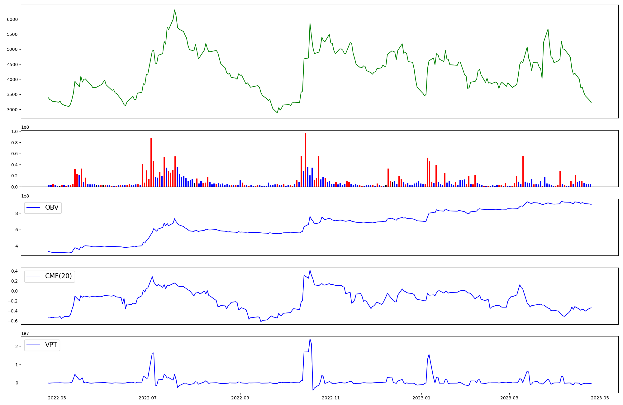Image resolution: width=623 pixels, height=405 pixels.
Task: Click the 2023-03 x-axis date label
Action: [x=509, y=398]
